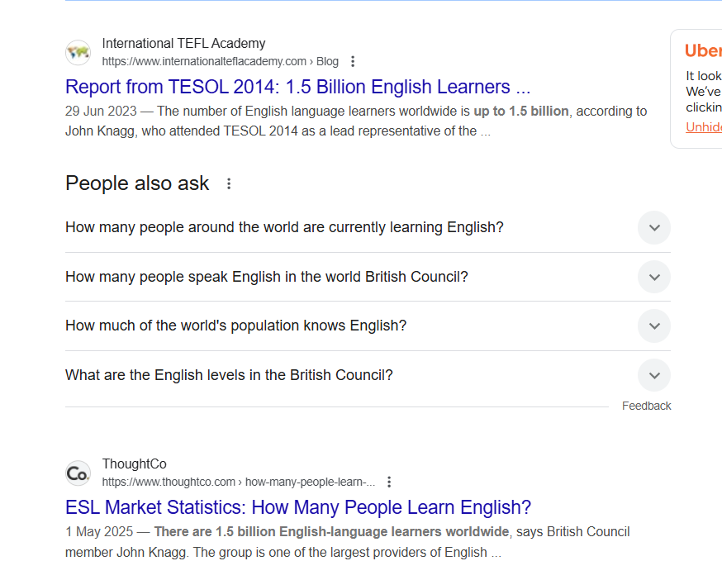This screenshot has width=722, height=580.
Task: Open three-dot menu beside thoughtco.com URL
Action: click(389, 482)
